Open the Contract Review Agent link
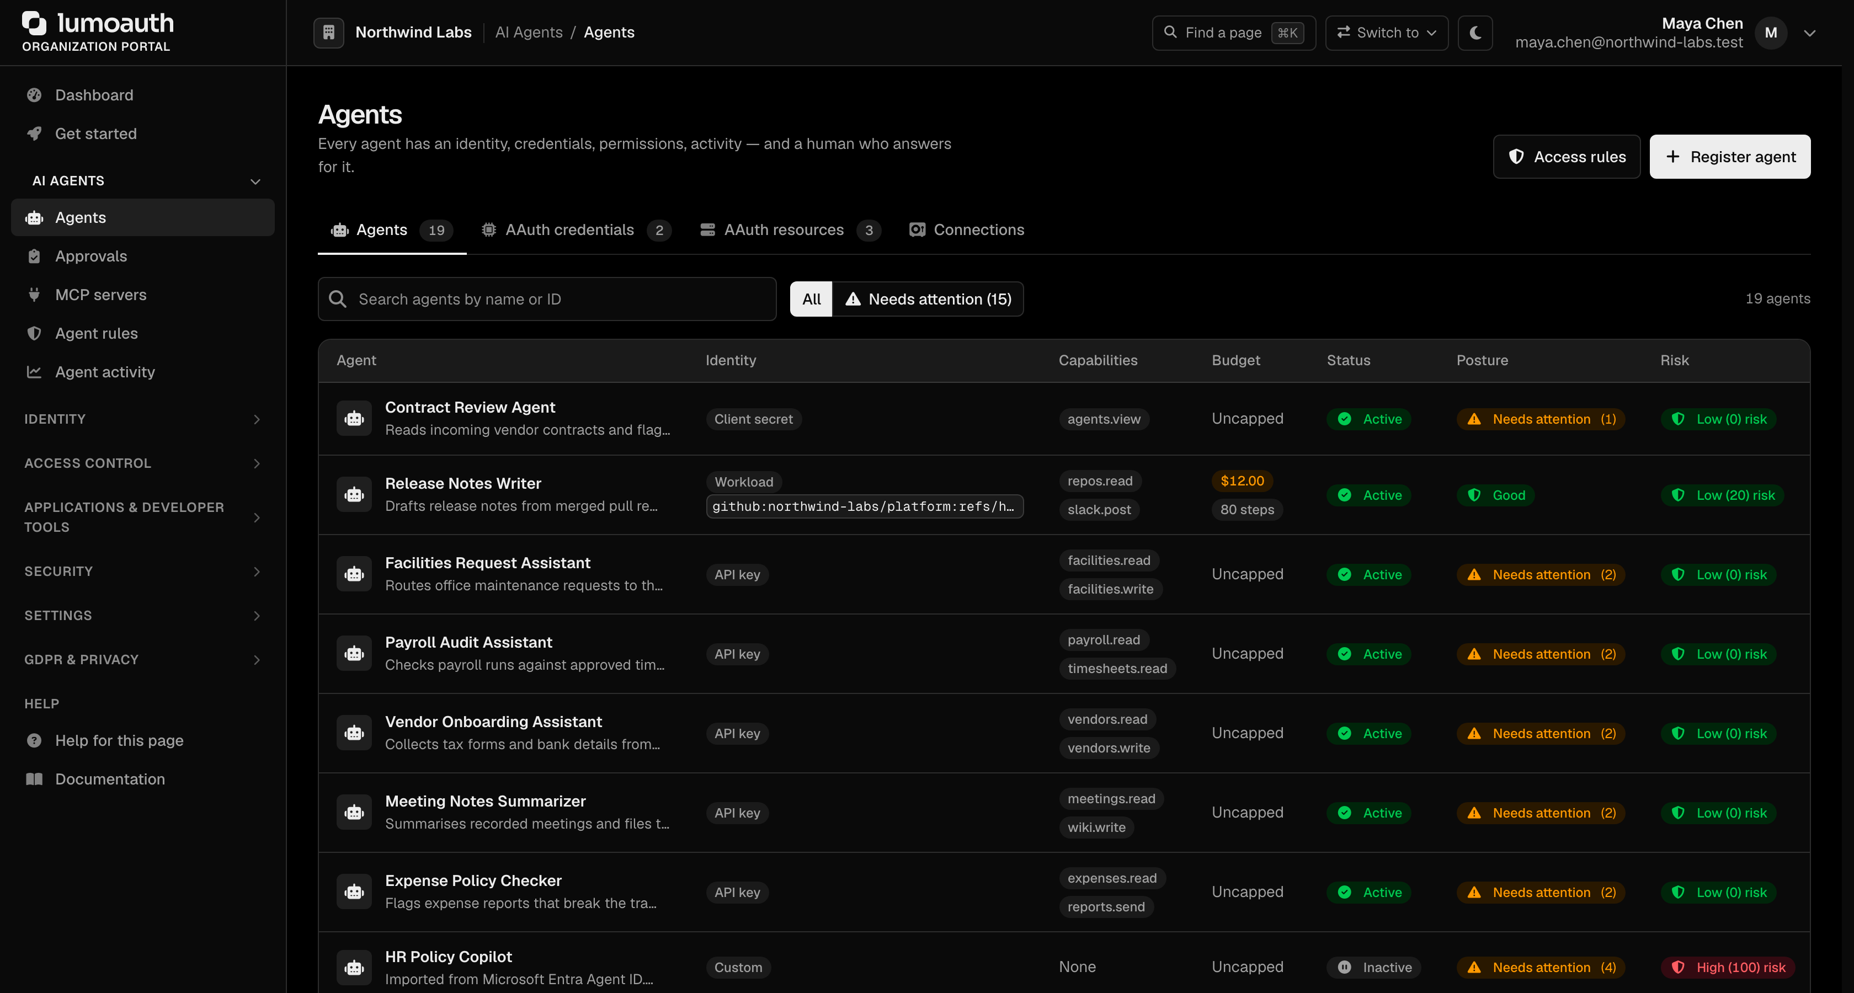 [470, 407]
